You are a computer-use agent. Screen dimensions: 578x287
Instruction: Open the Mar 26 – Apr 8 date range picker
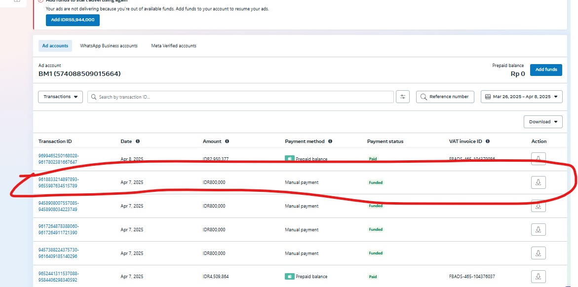tap(521, 97)
